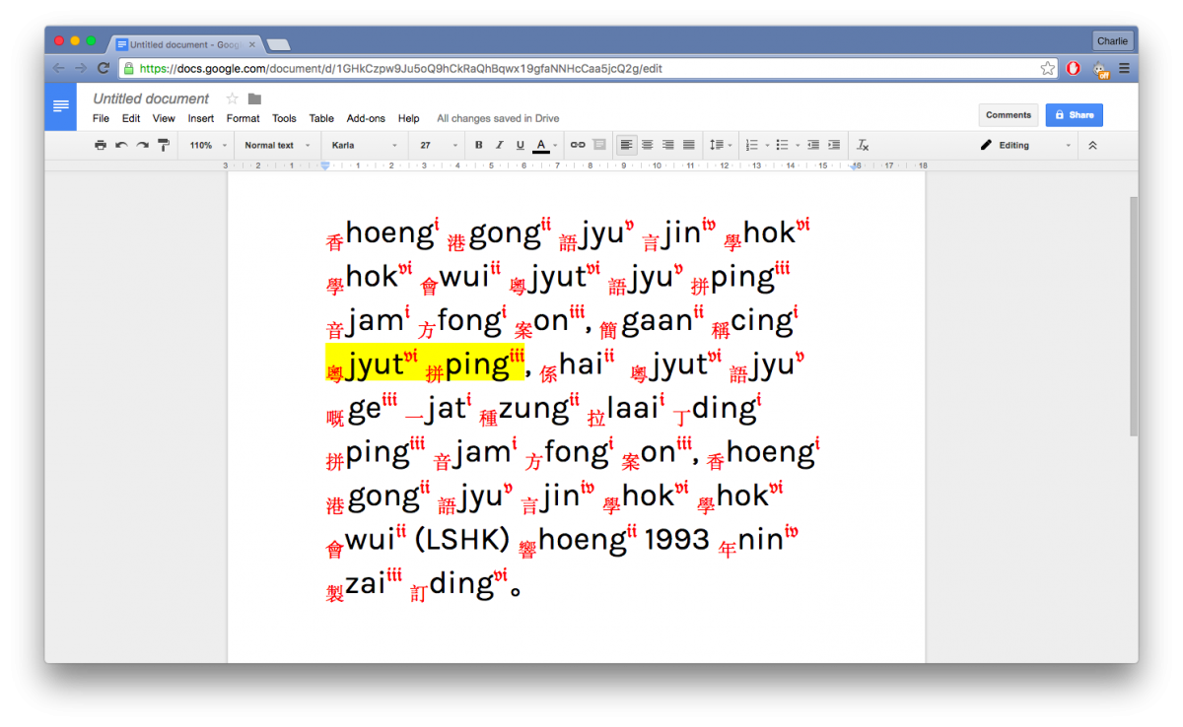This screenshot has height=727, width=1183.
Task: Redo the last action
Action: tap(142, 145)
